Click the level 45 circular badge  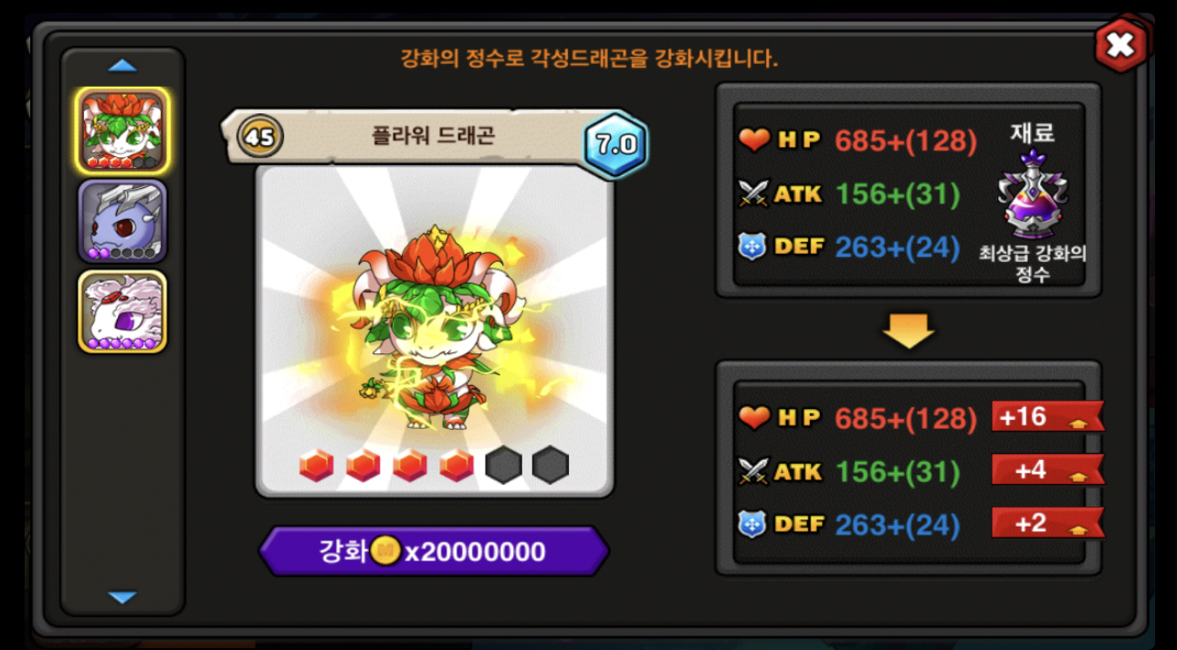click(x=260, y=137)
